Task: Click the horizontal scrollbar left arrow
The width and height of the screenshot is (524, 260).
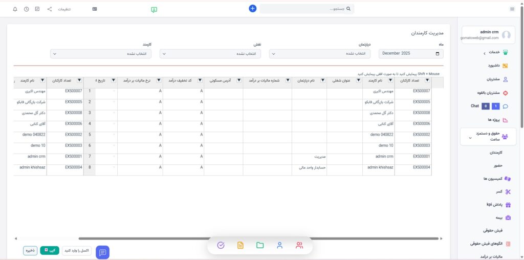Action: pyautogui.click(x=15, y=239)
